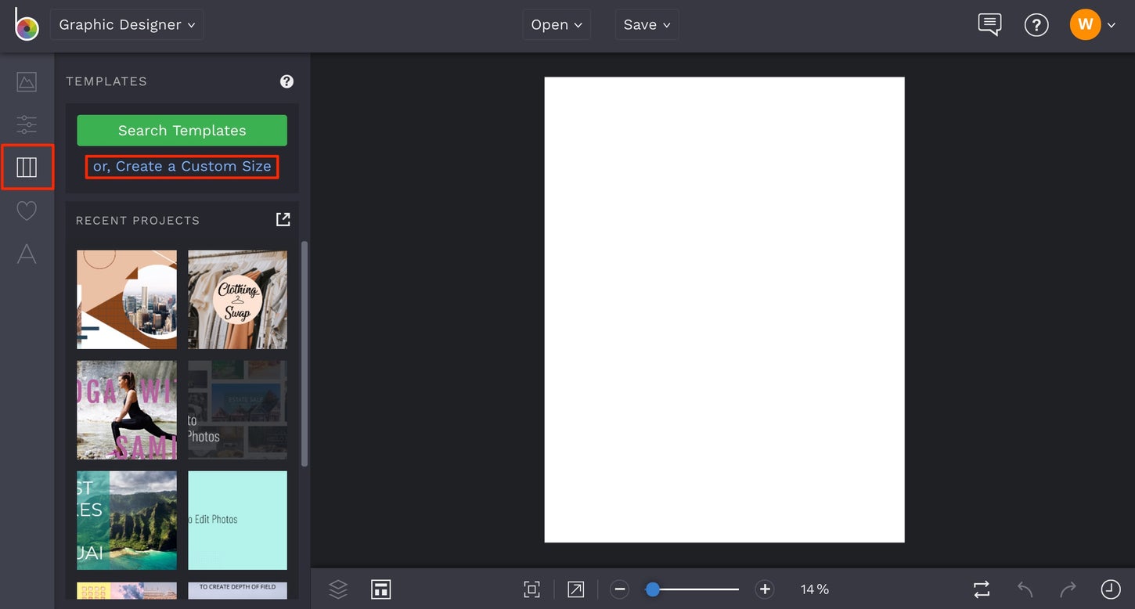The image size is (1135, 609).
Task: Open the Clothing Swap project thumbnail
Action: [237, 299]
